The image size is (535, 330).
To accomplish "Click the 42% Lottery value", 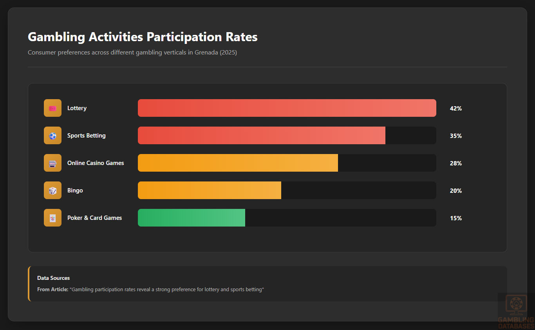I will pos(456,109).
